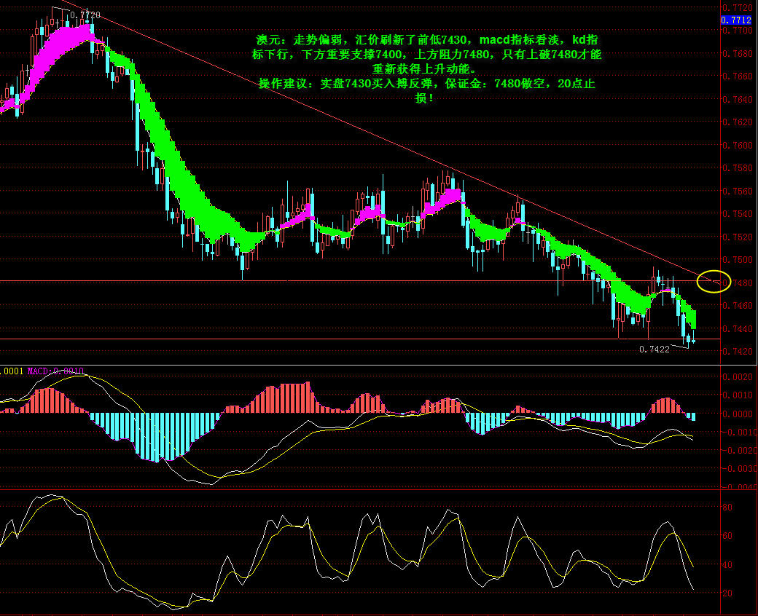Pick the 0.7660 price axis label
758x616 pixels.
coord(737,76)
